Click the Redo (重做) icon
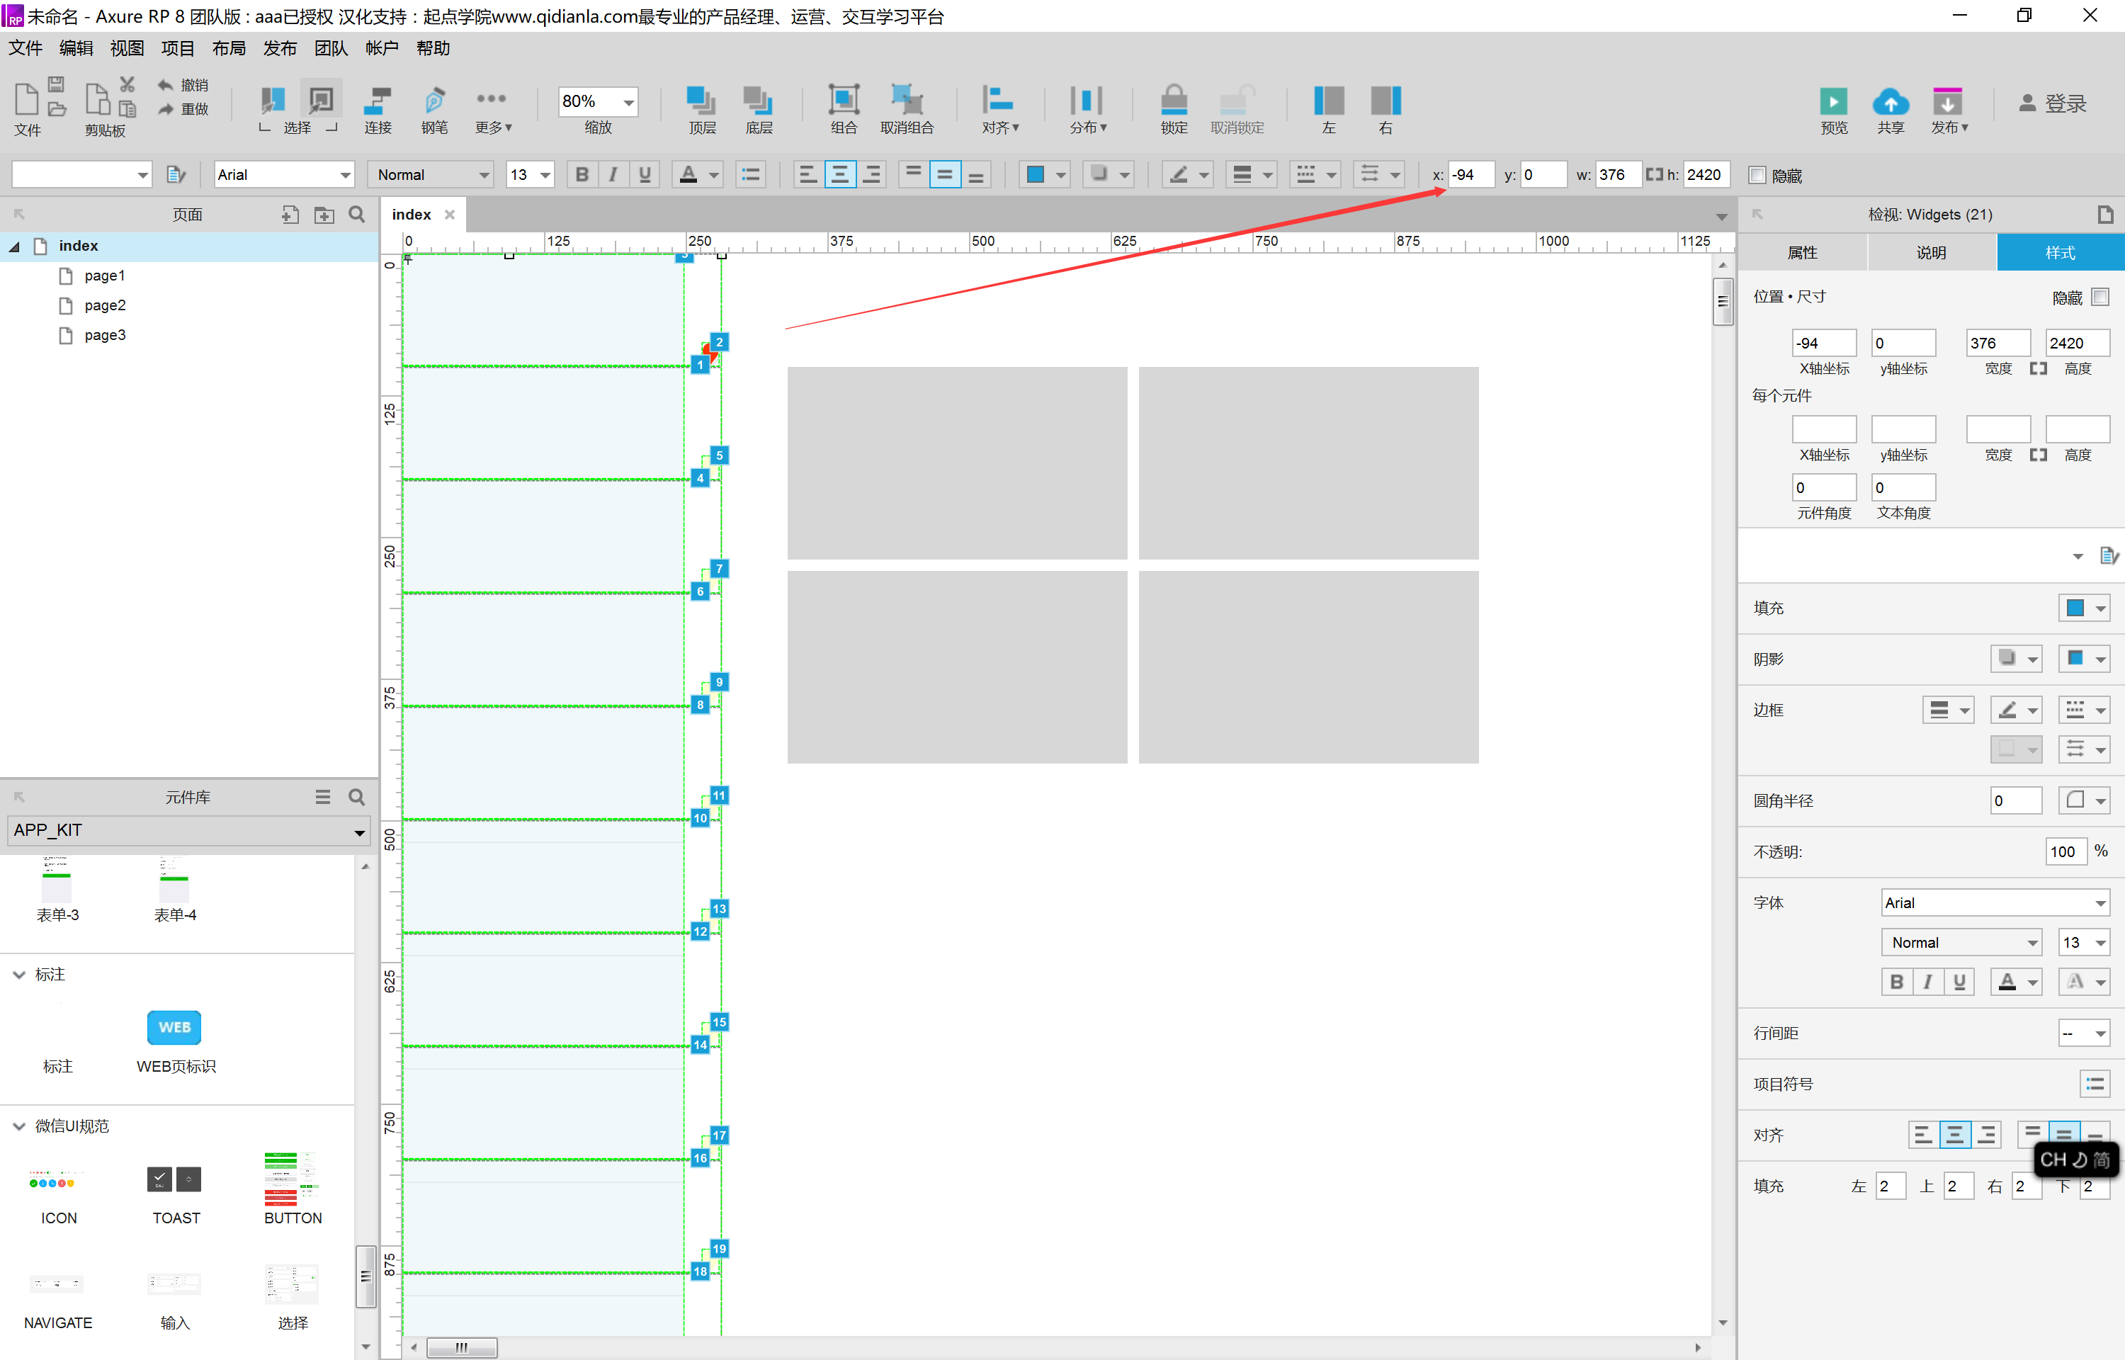This screenshot has height=1360, width=2125. pyautogui.click(x=165, y=110)
